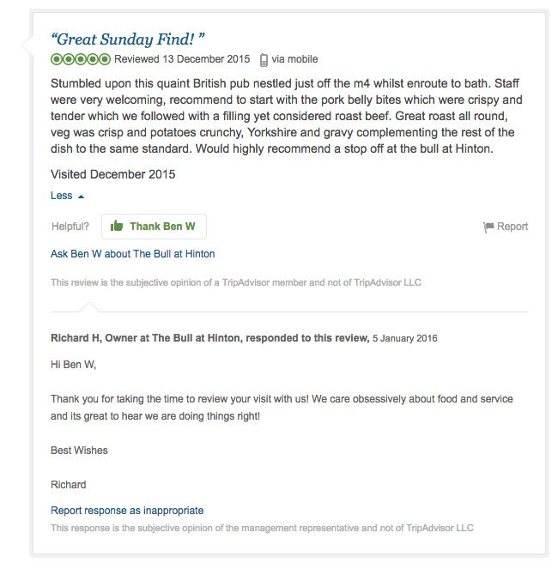The width and height of the screenshot is (558, 575).
Task: Click the Reviewed 13 December 2015 date text
Action: pos(182,59)
